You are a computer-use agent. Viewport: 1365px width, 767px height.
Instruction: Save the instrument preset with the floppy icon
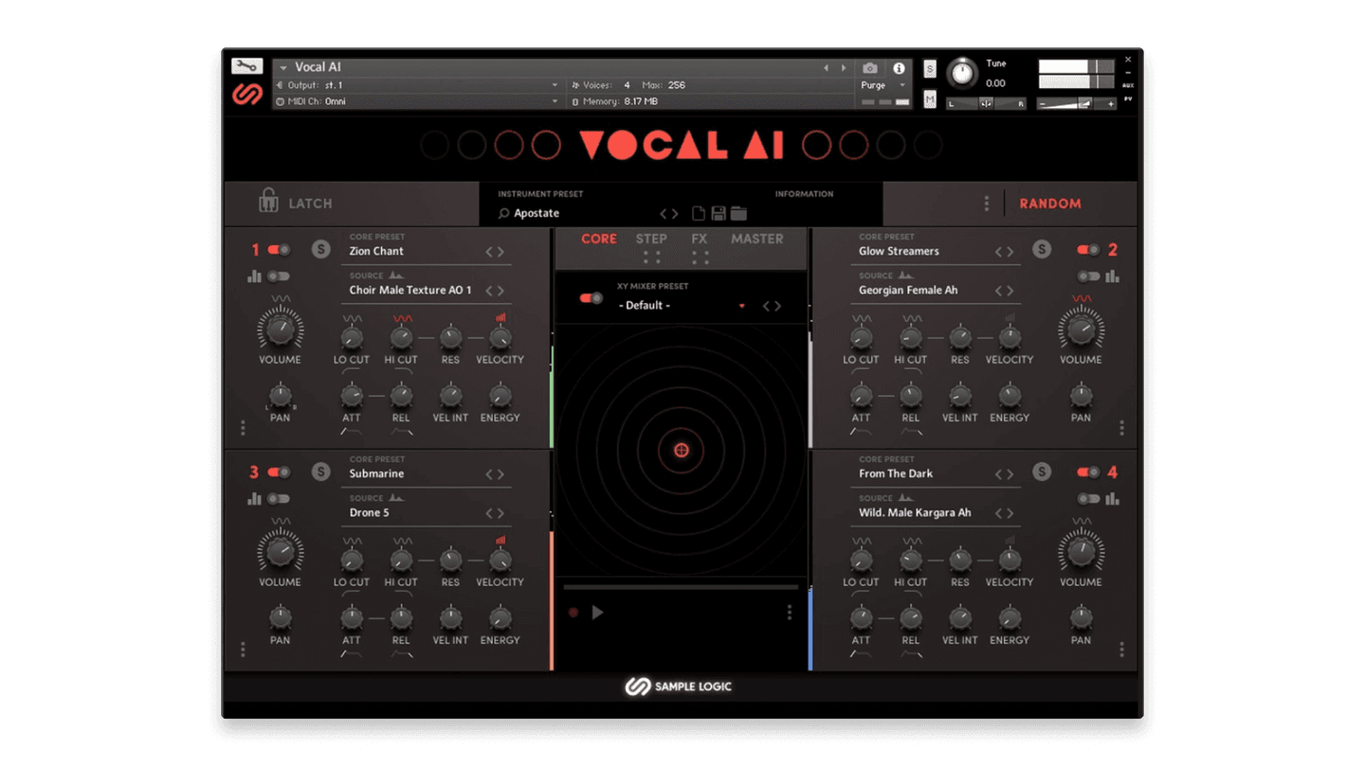click(x=718, y=213)
